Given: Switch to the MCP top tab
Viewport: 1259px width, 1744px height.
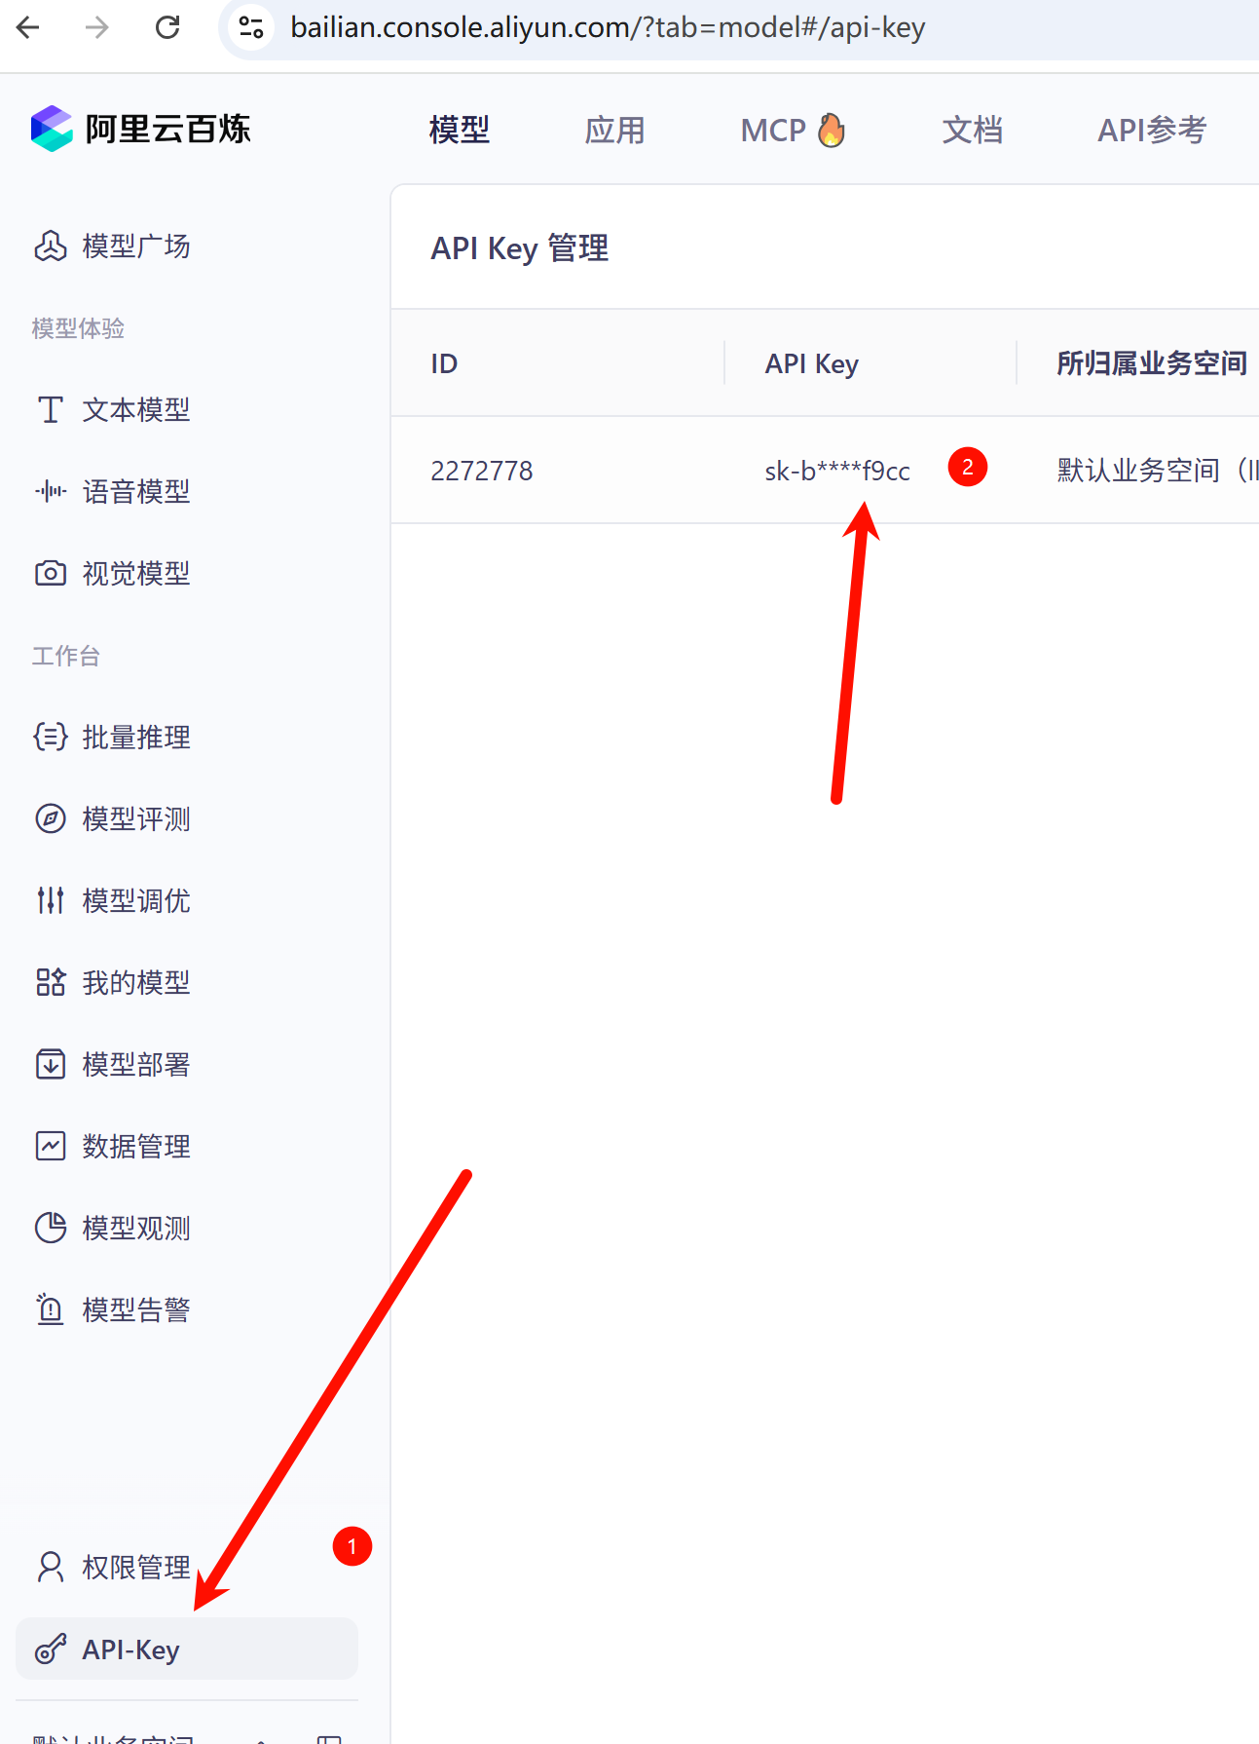Looking at the screenshot, I should [x=793, y=130].
